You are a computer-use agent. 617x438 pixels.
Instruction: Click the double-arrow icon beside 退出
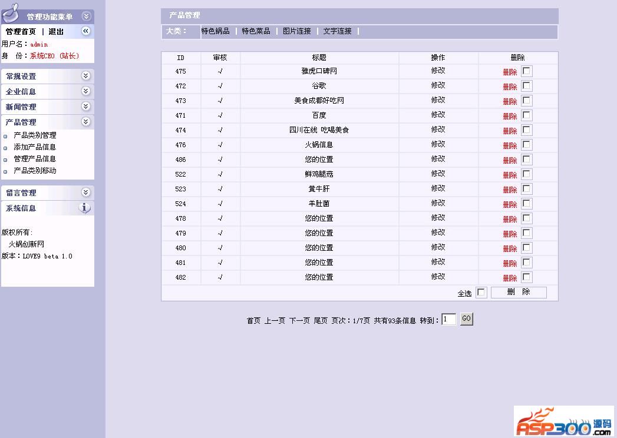coord(86,31)
